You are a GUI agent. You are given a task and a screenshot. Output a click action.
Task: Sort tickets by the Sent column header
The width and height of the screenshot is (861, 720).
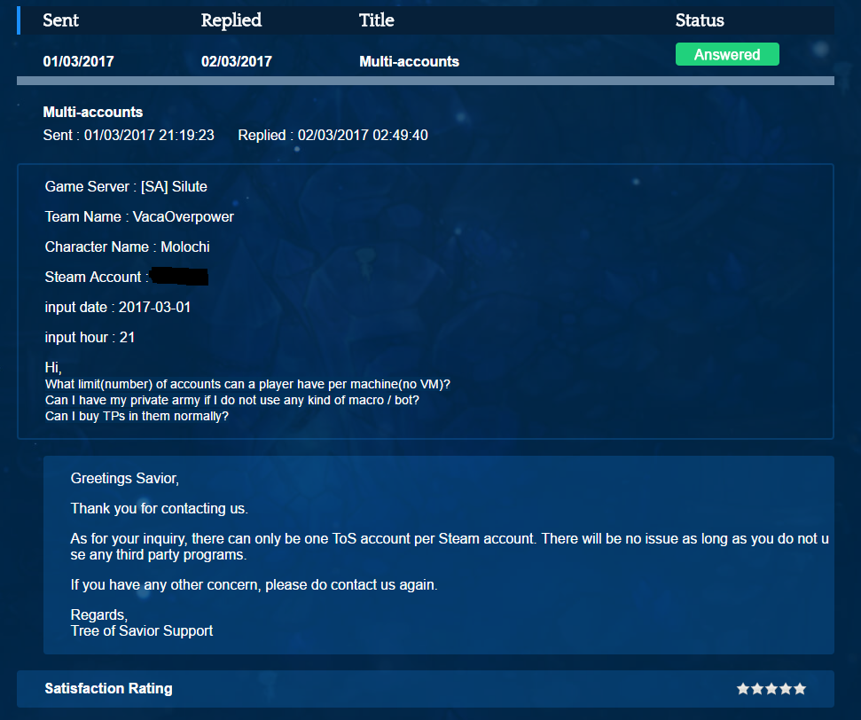coord(61,20)
